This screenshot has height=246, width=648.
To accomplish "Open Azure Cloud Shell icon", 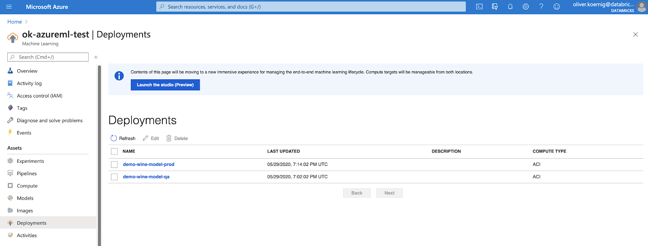I will click(479, 7).
